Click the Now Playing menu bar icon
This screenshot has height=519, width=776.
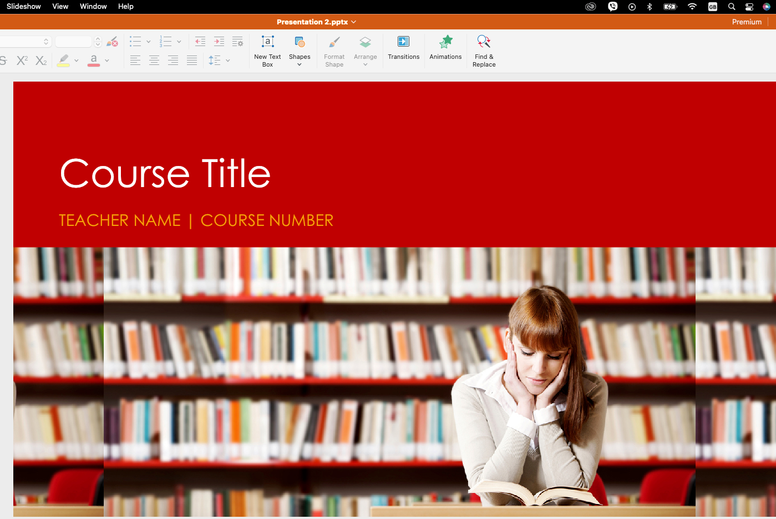(x=632, y=7)
